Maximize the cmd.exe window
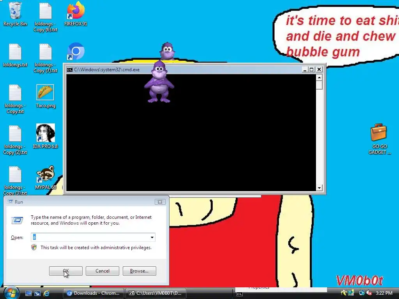The image size is (399, 299). click(311, 69)
